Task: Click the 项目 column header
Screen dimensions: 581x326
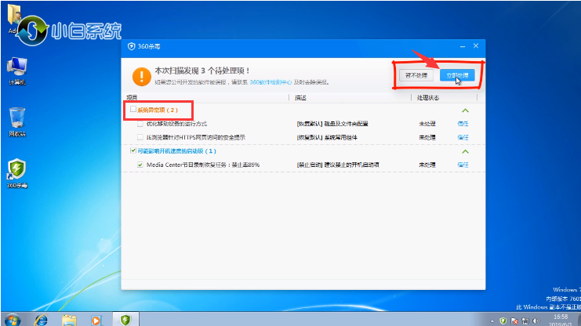Action: tap(132, 97)
